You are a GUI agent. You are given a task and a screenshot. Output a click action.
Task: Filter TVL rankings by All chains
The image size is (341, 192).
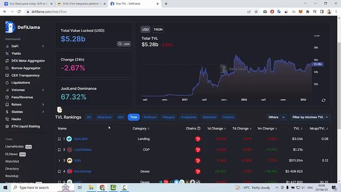[x=89, y=117]
